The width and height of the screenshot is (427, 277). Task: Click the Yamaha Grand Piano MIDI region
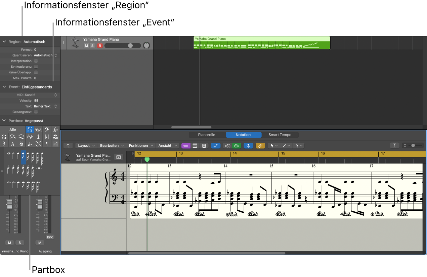(262, 43)
